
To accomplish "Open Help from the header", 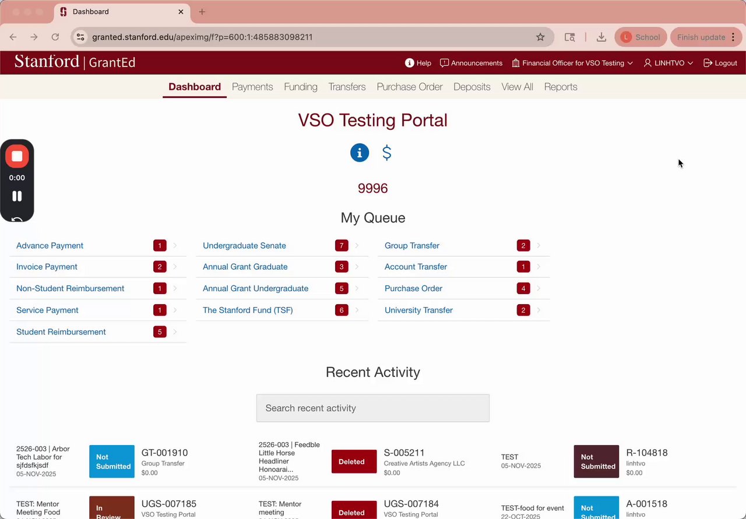I will coord(418,63).
